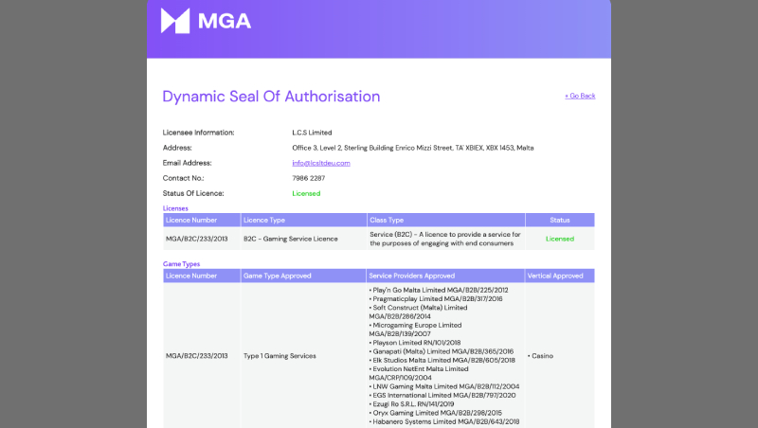Select the Ezugi Ro S.R.L. entry
The height and width of the screenshot is (428, 758).
[x=411, y=403]
